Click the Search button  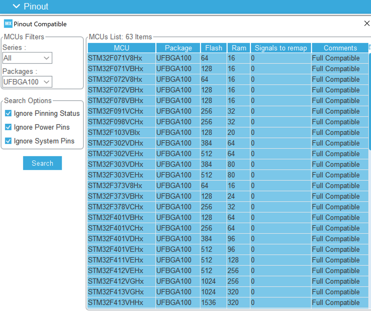(x=42, y=163)
